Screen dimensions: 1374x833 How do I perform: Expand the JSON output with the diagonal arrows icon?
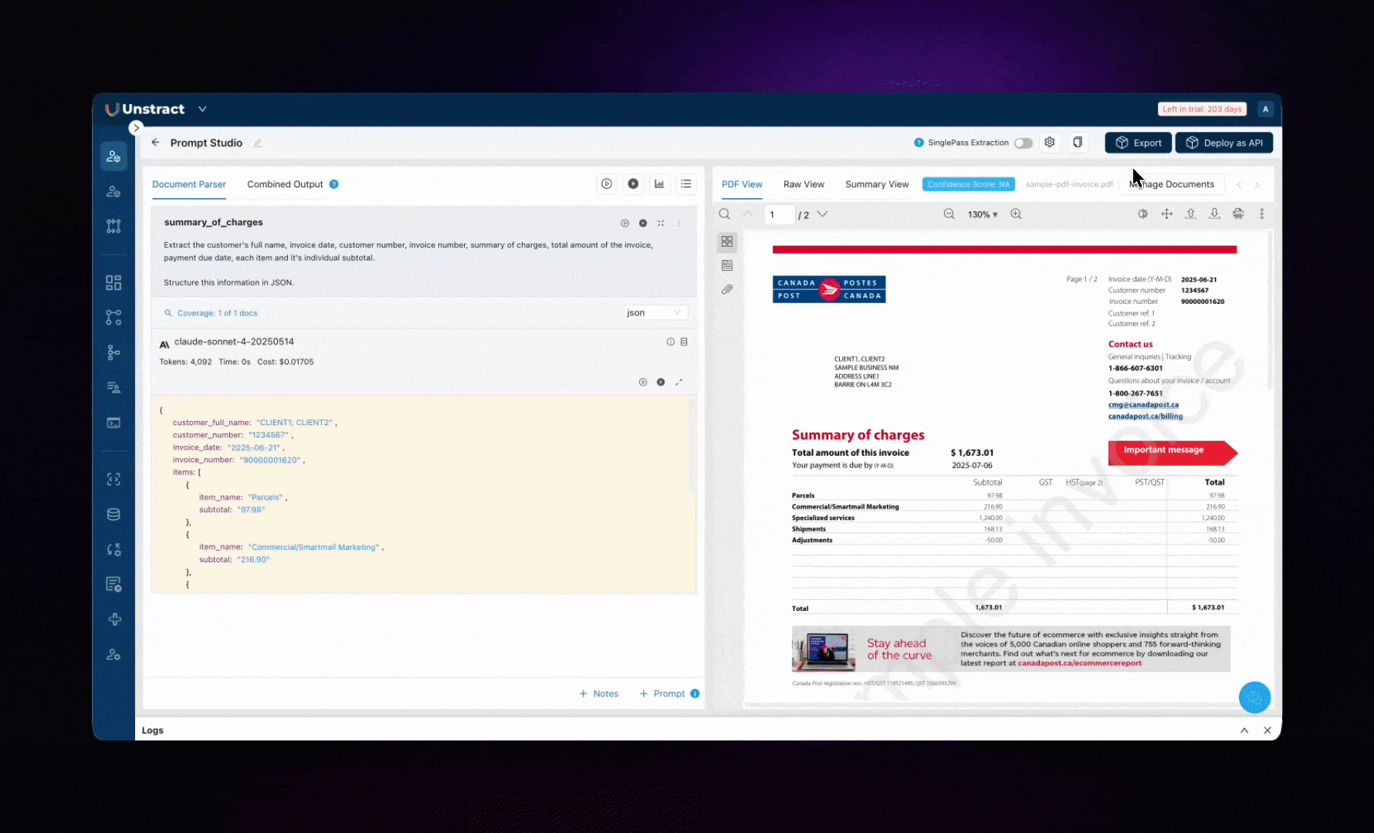pyautogui.click(x=679, y=382)
